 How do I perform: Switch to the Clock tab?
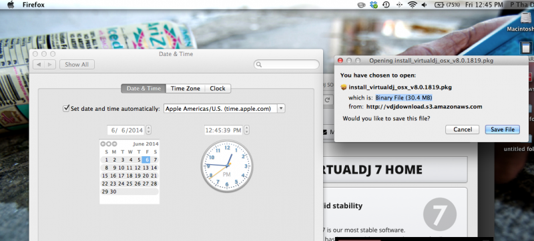[x=218, y=89]
